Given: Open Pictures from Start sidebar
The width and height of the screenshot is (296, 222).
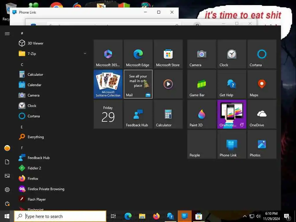Looking at the screenshot, I should pos(7,176).
